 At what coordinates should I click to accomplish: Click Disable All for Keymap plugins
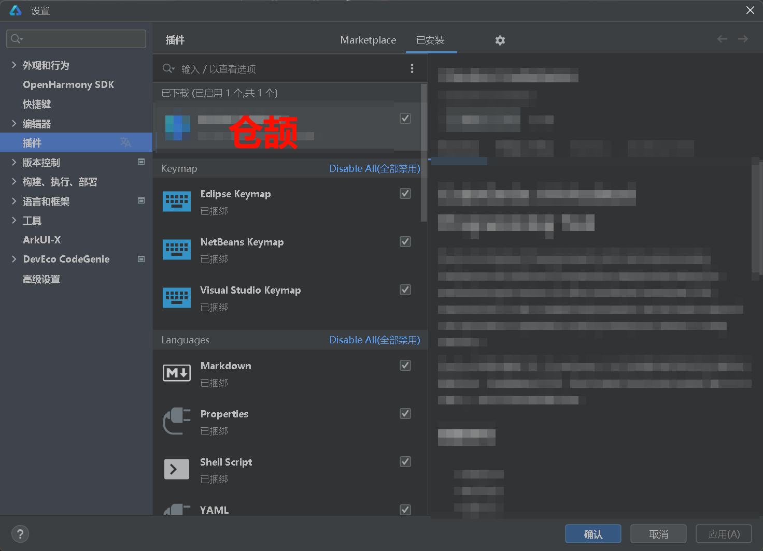(x=374, y=169)
